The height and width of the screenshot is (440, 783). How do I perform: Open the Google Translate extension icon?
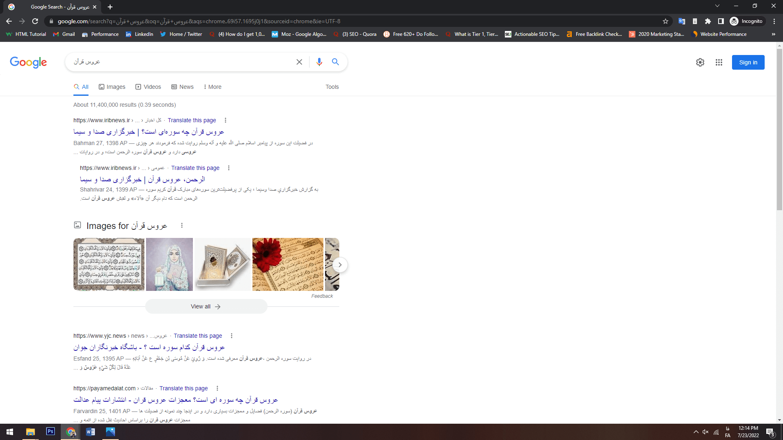(681, 21)
